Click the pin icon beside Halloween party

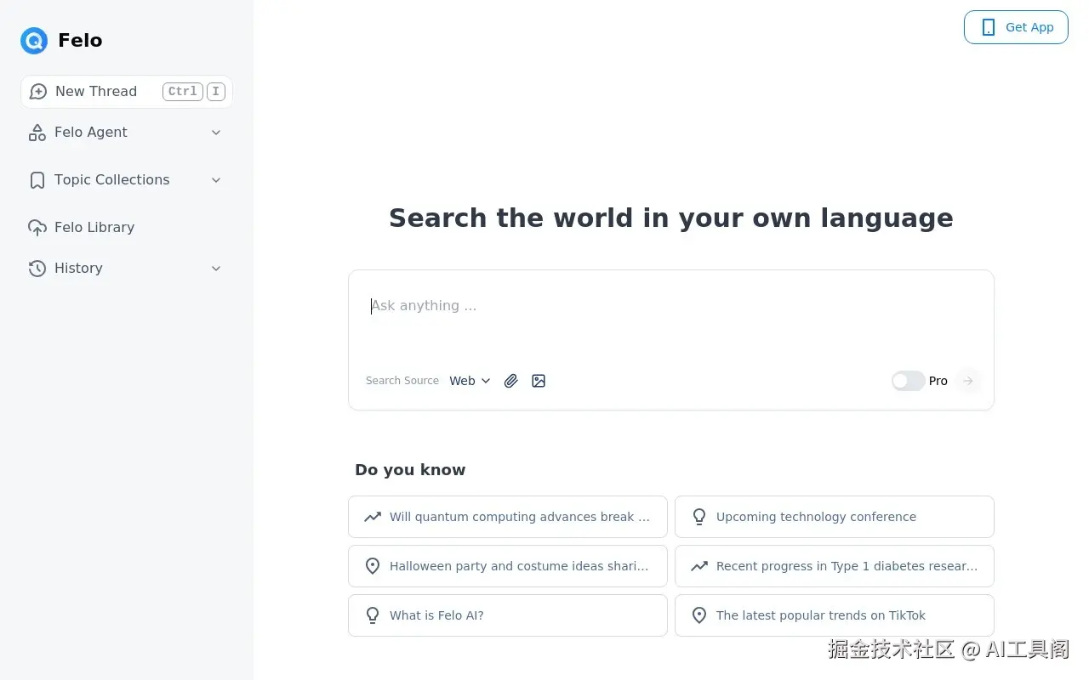(x=373, y=566)
